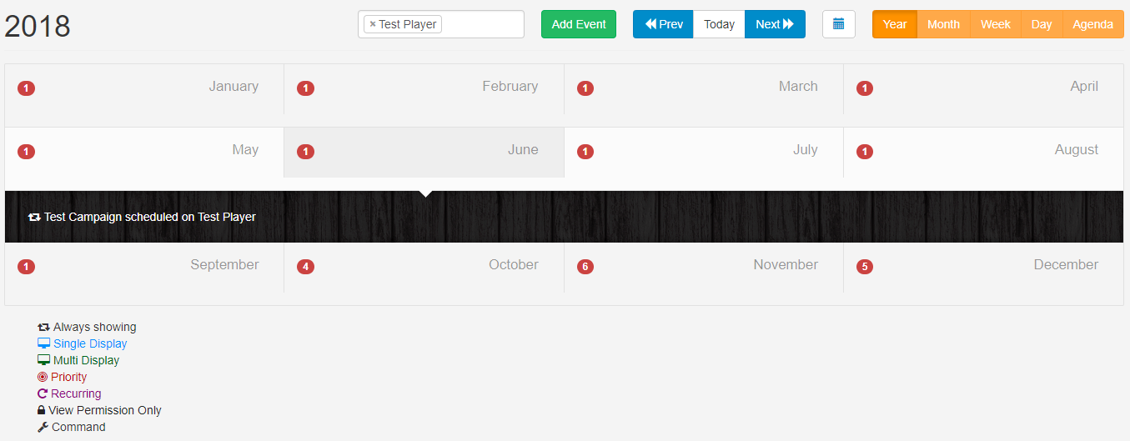Click inside the display filter input field
This screenshot has width=1130, height=441.
coord(482,24)
